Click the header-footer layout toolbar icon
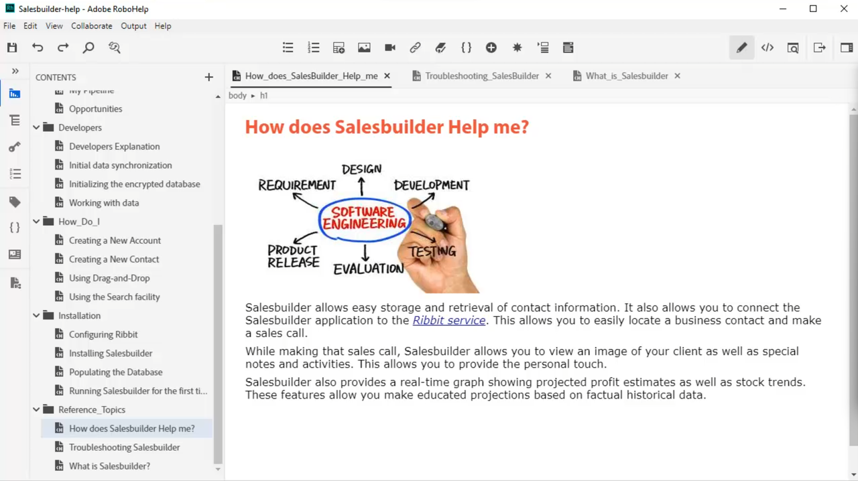The image size is (858, 481). (x=568, y=48)
